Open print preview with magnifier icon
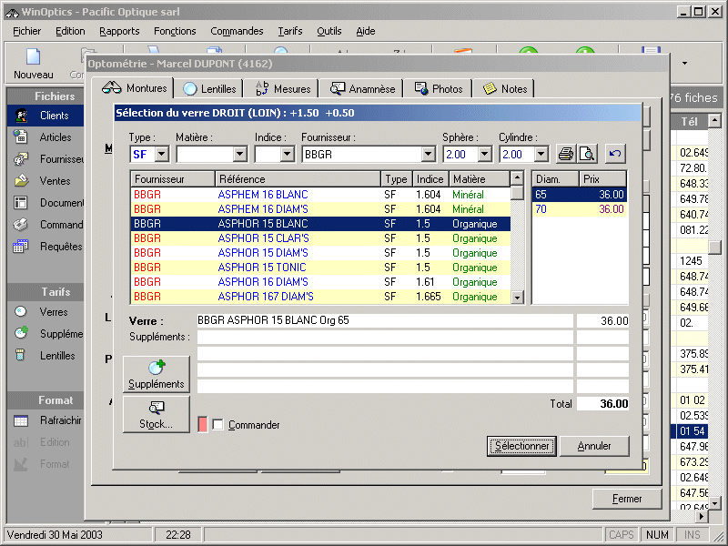 [x=587, y=154]
